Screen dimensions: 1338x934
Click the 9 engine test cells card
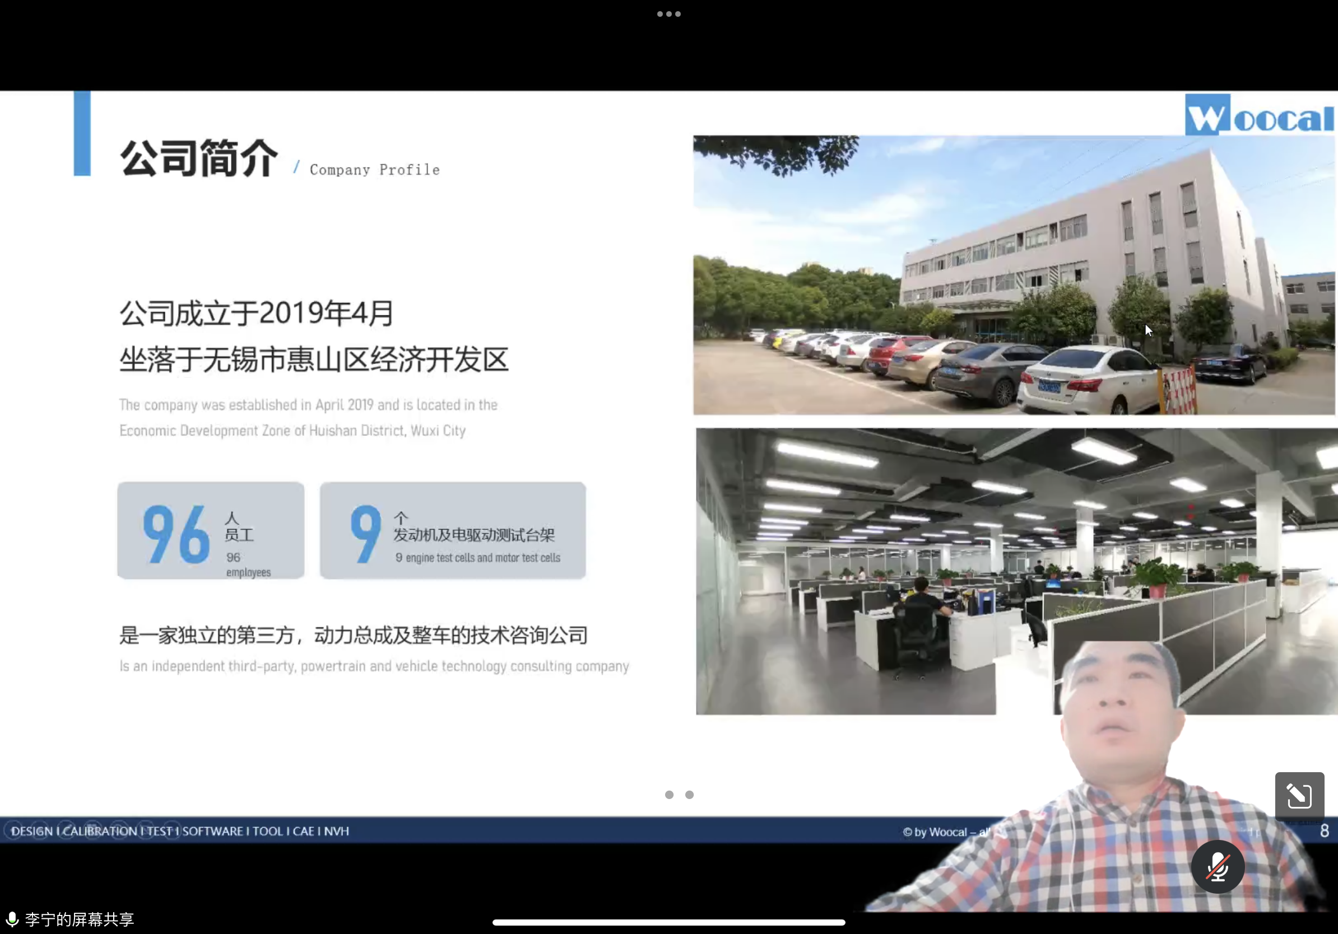[453, 530]
